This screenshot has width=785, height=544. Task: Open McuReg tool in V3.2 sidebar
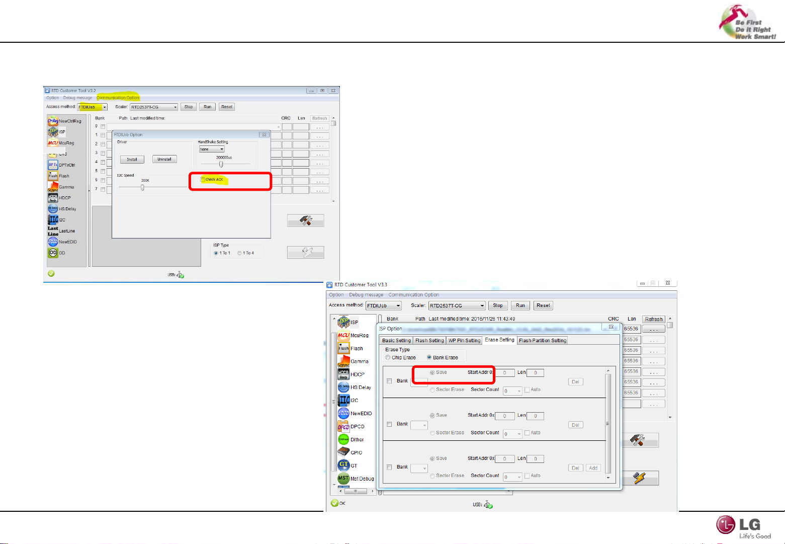(x=61, y=143)
